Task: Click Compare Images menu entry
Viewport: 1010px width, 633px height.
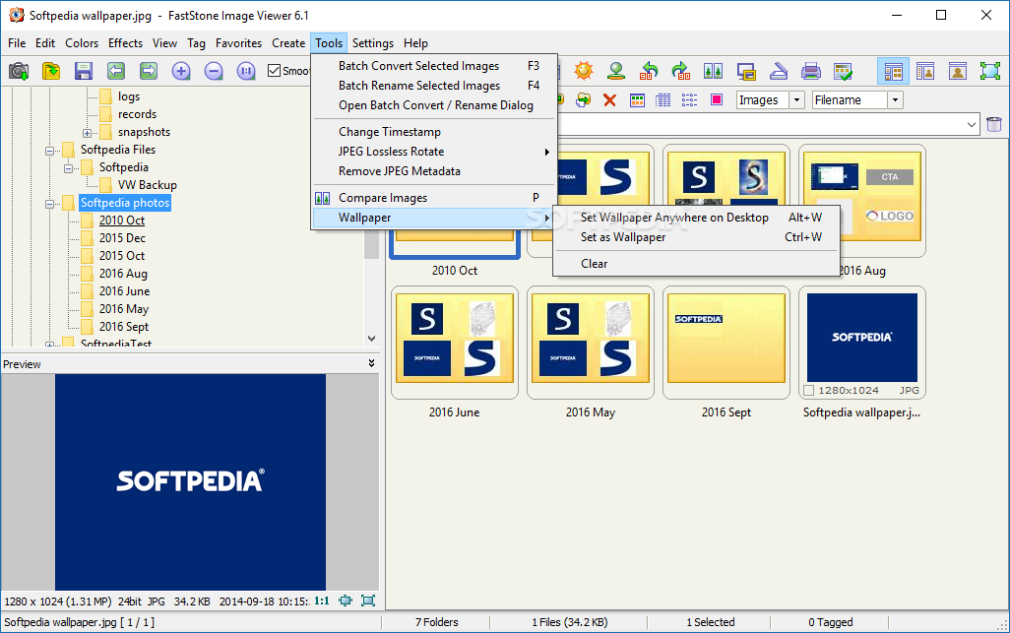Action: tap(434, 198)
